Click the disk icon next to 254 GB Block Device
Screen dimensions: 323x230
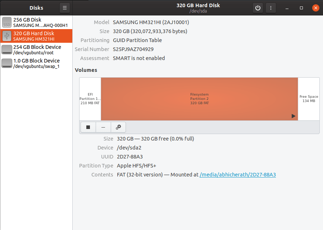coord(6,50)
